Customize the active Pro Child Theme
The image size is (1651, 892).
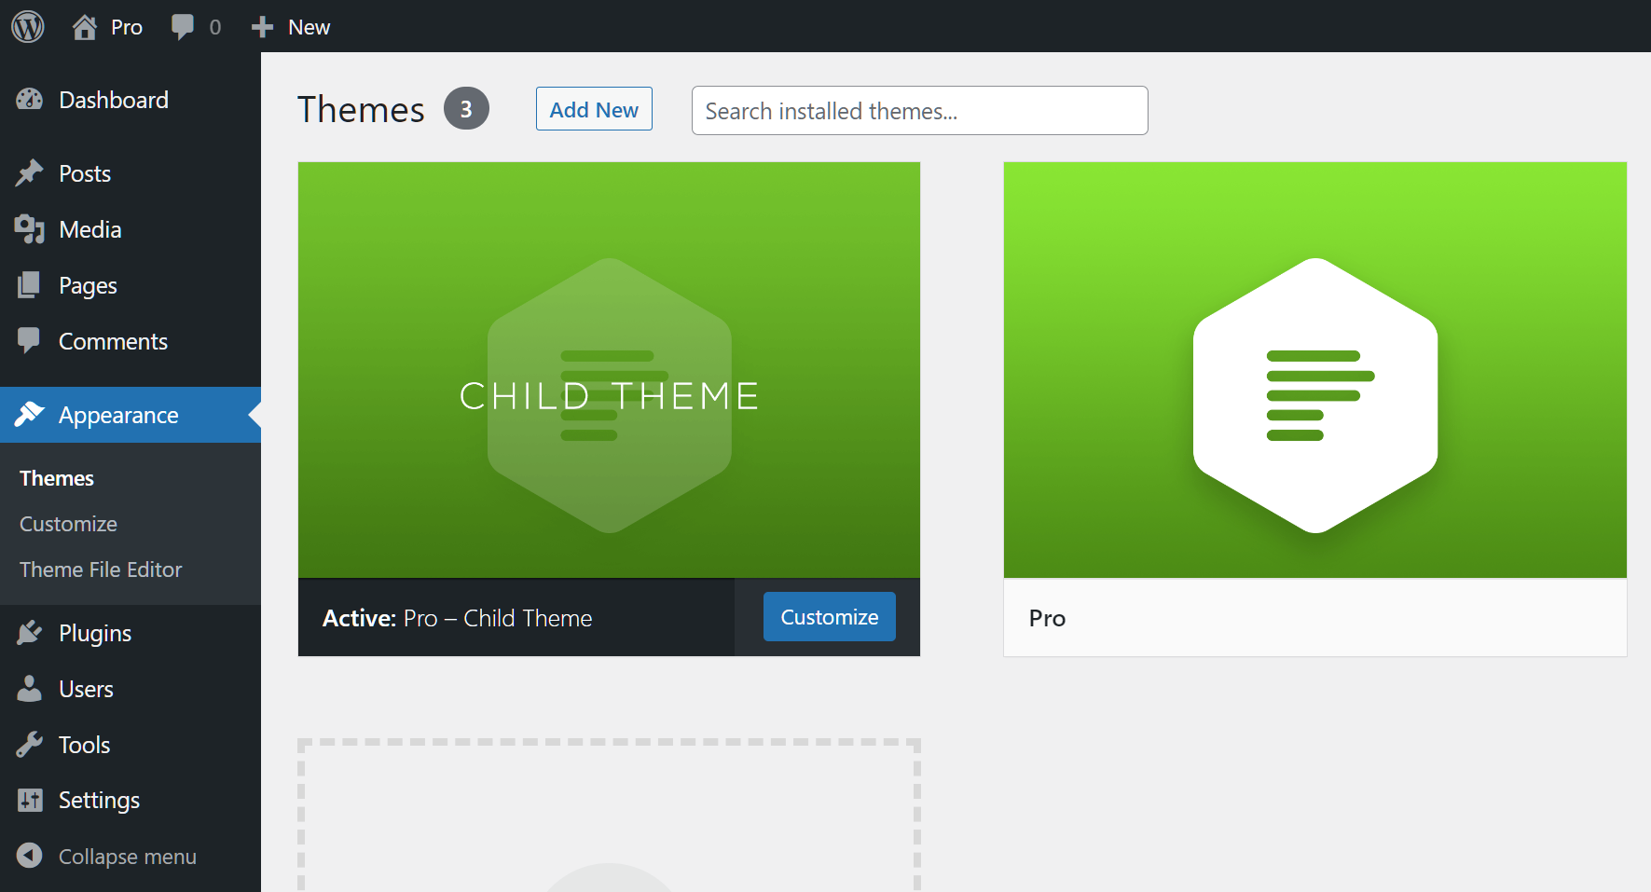[828, 616]
